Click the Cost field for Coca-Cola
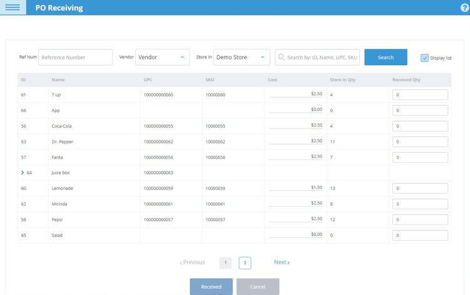Viewport: 470px width, 295px height. (296, 125)
